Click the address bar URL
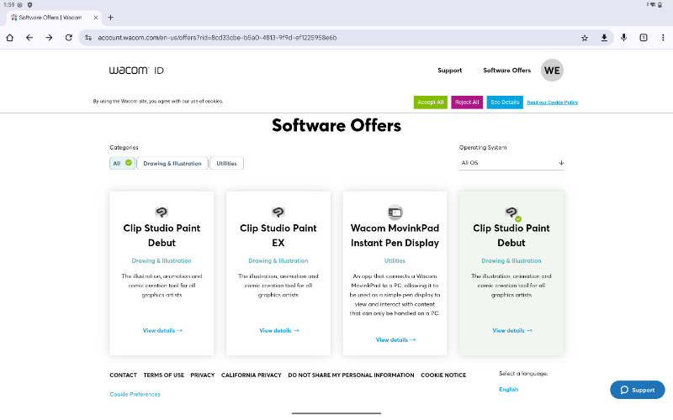 pyautogui.click(x=217, y=38)
